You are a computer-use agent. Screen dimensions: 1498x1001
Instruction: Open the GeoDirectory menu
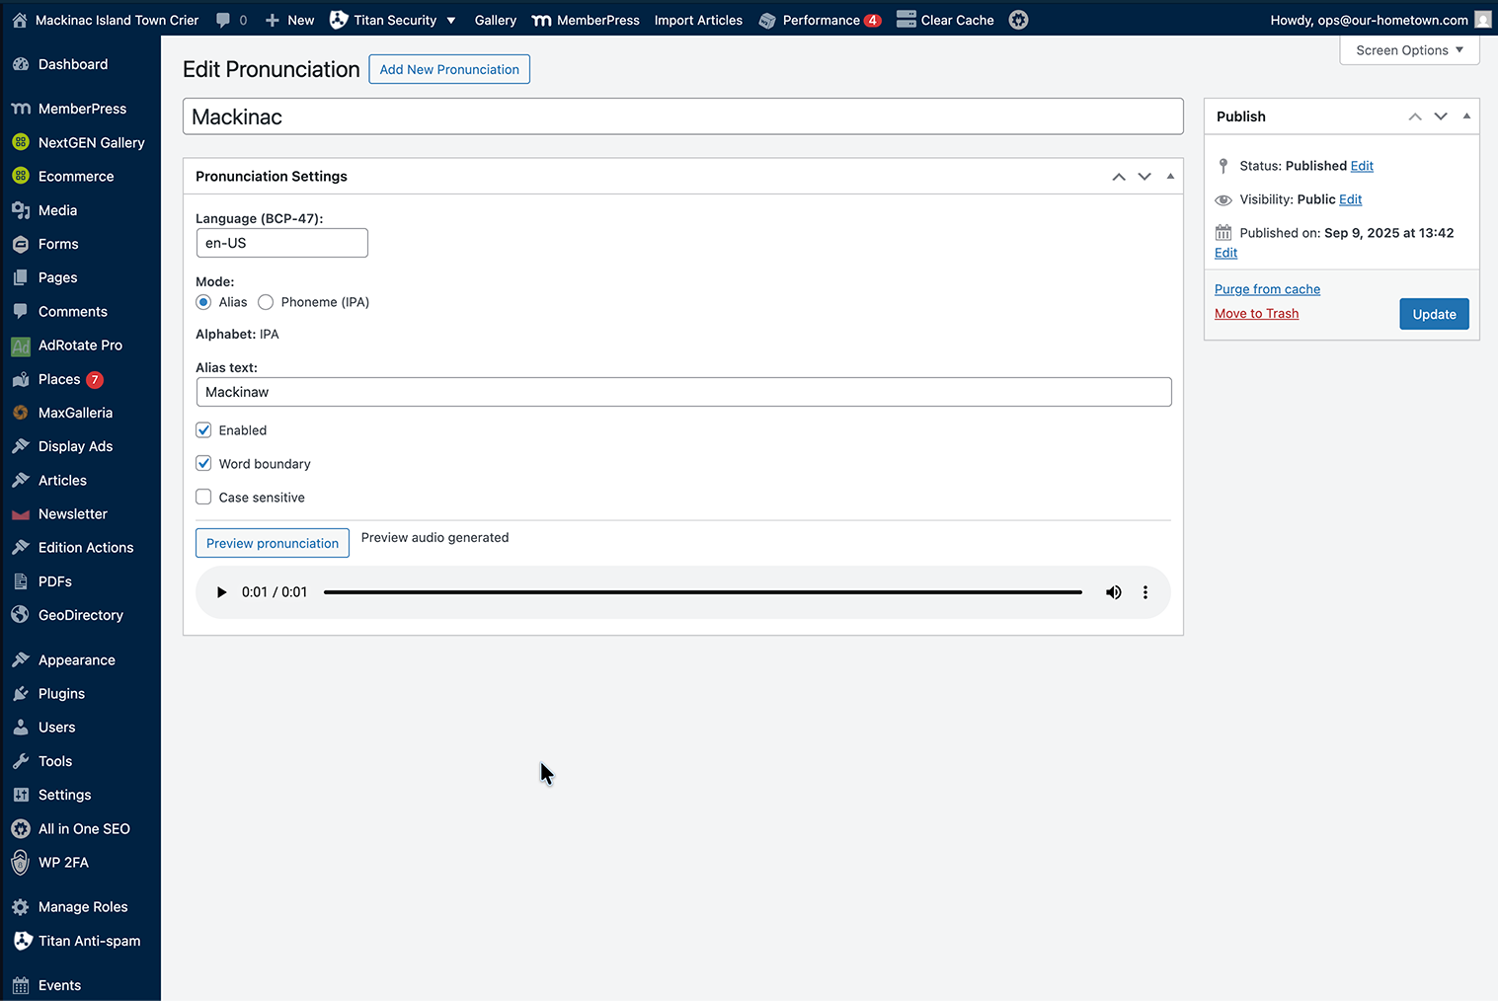click(80, 615)
